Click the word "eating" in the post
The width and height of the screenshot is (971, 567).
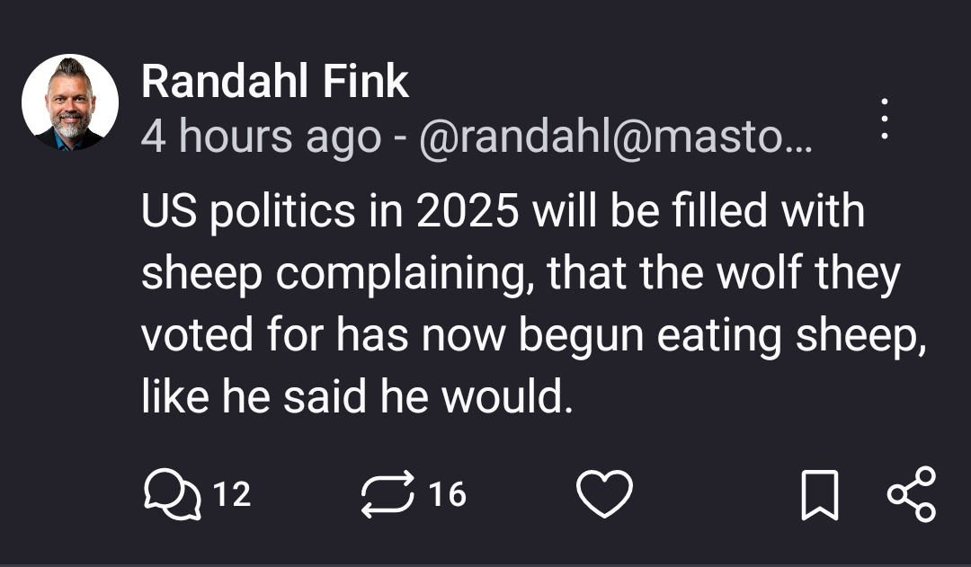click(x=716, y=335)
